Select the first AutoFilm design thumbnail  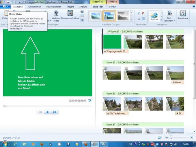96,16
